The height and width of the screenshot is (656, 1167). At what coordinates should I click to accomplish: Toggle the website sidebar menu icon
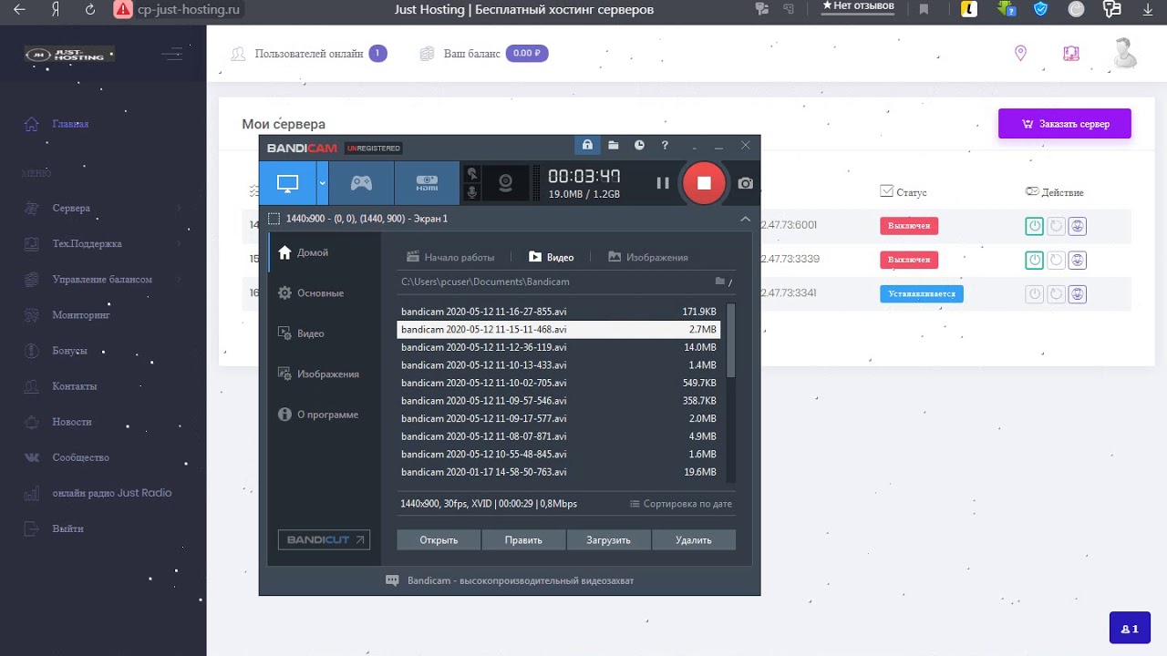(x=171, y=54)
